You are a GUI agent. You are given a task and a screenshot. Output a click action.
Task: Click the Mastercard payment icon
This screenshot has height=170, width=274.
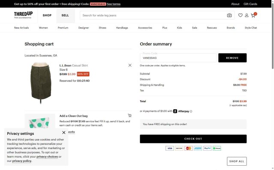coord(188,148)
